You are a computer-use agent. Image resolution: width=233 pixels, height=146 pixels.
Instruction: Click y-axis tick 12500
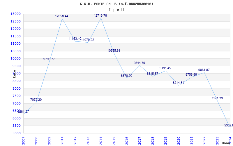(x=16, y=21)
